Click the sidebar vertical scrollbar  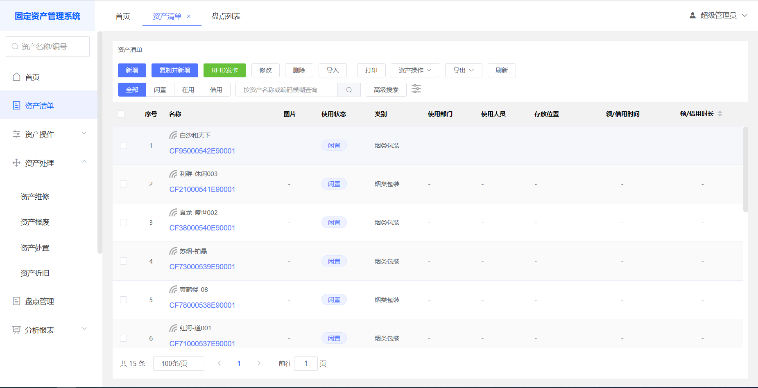point(100,142)
